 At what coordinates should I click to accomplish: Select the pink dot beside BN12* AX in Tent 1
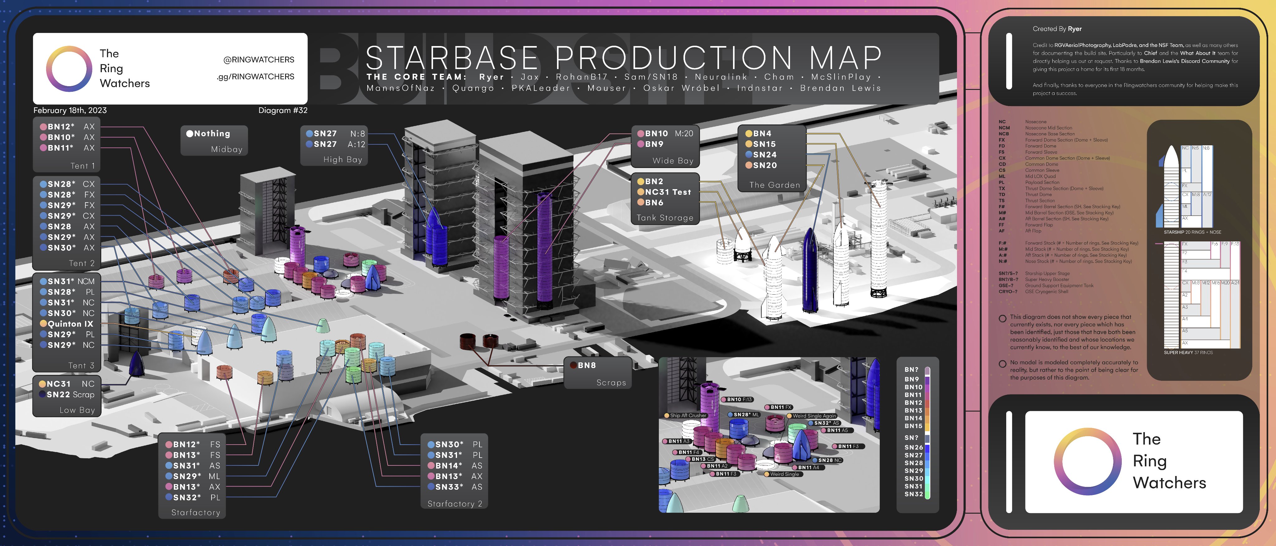43,127
